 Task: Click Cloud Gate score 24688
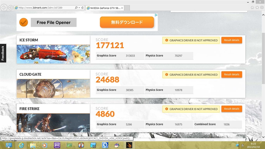click(x=107, y=80)
